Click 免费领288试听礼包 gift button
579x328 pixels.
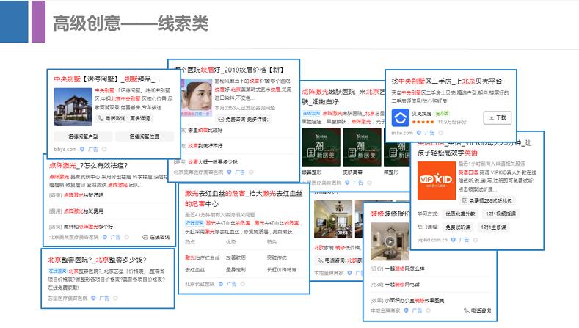coord(487,200)
